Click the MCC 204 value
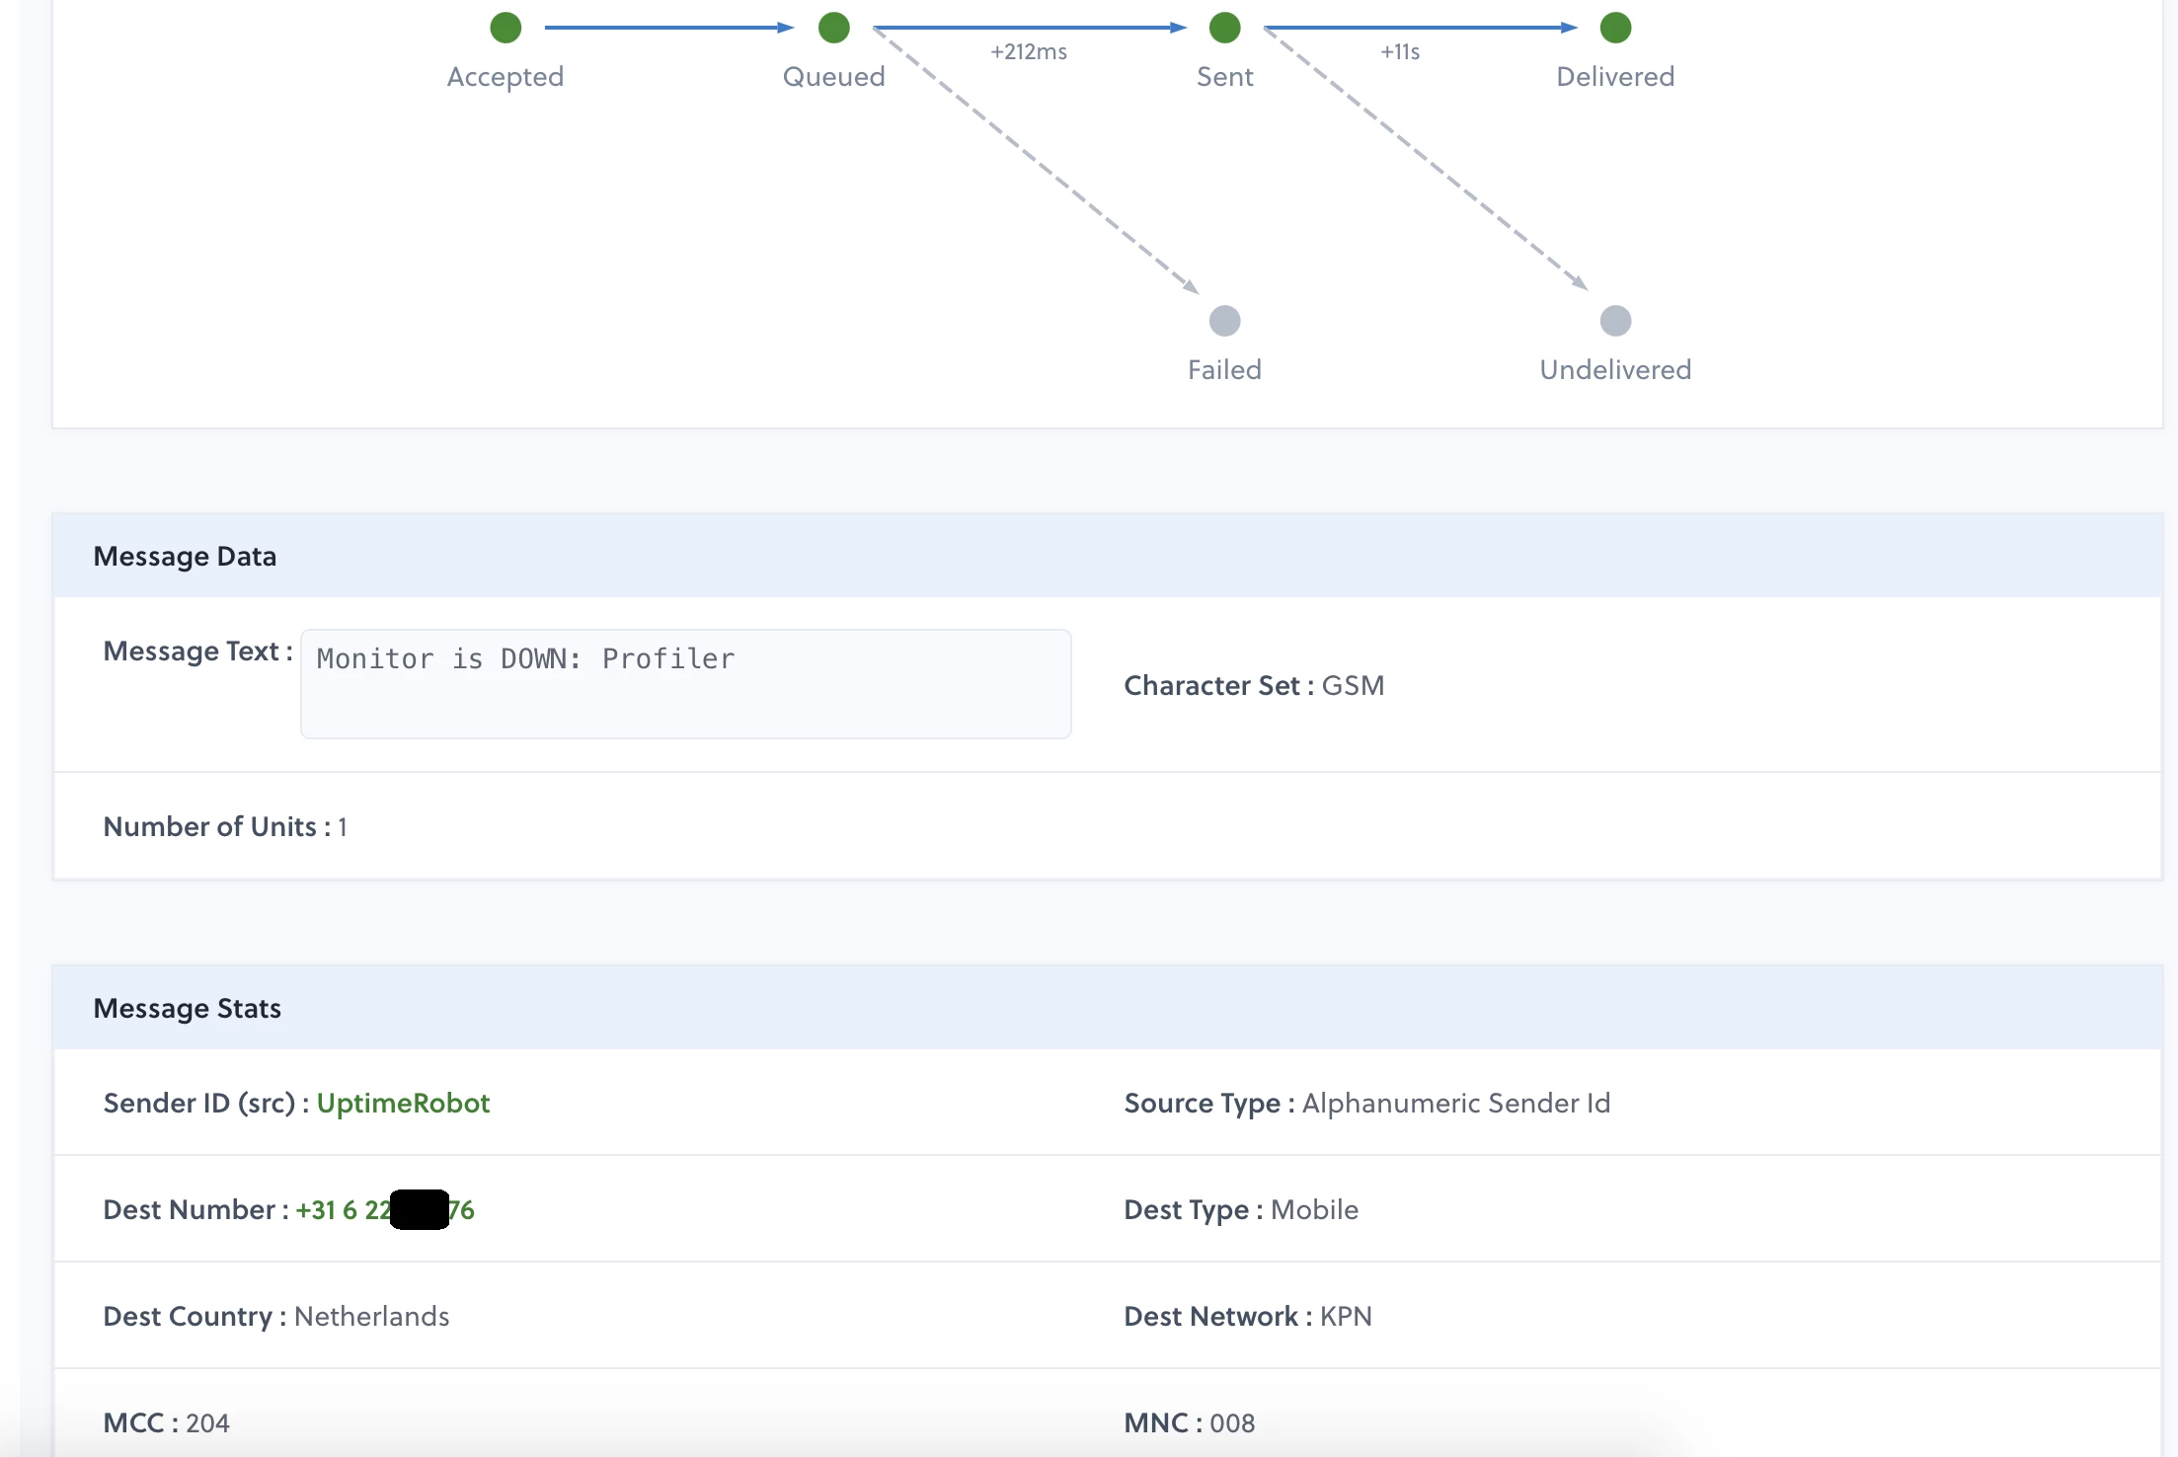The width and height of the screenshot is (2178, 1457). coord(207,1423)
